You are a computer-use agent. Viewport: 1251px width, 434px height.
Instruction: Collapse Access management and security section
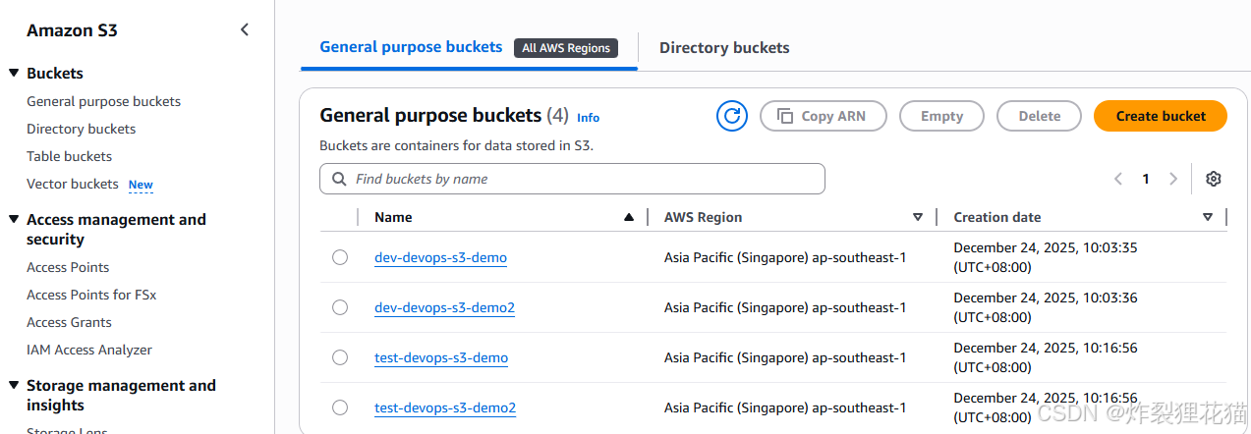[x=14, y=220]
